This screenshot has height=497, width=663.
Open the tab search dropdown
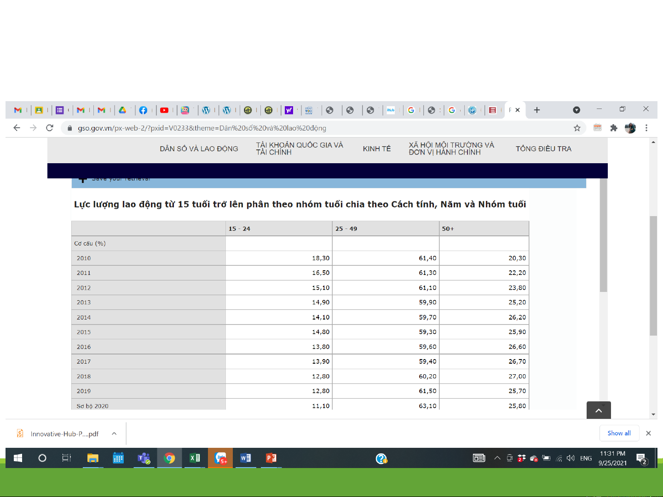(x=577, y=110)
